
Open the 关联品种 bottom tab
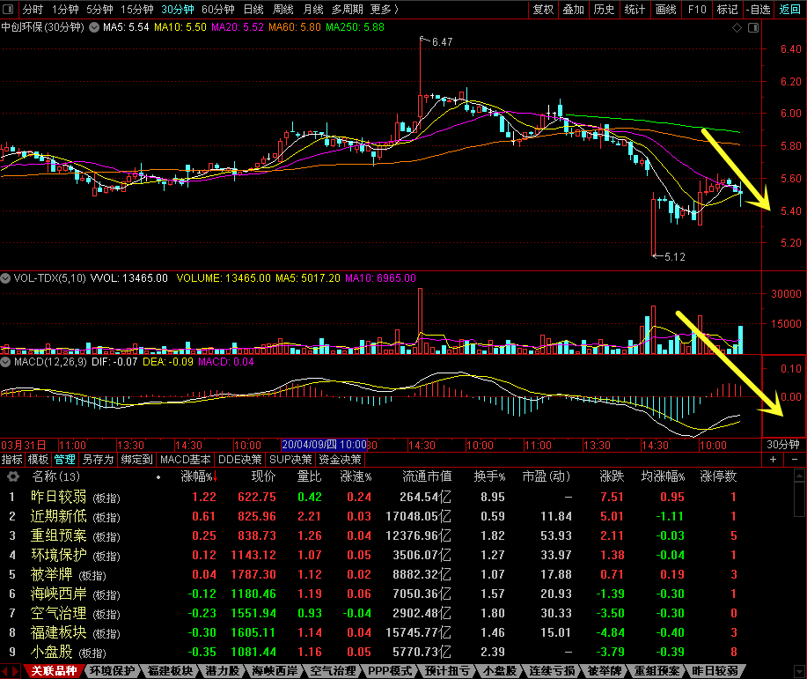[54, 671]
